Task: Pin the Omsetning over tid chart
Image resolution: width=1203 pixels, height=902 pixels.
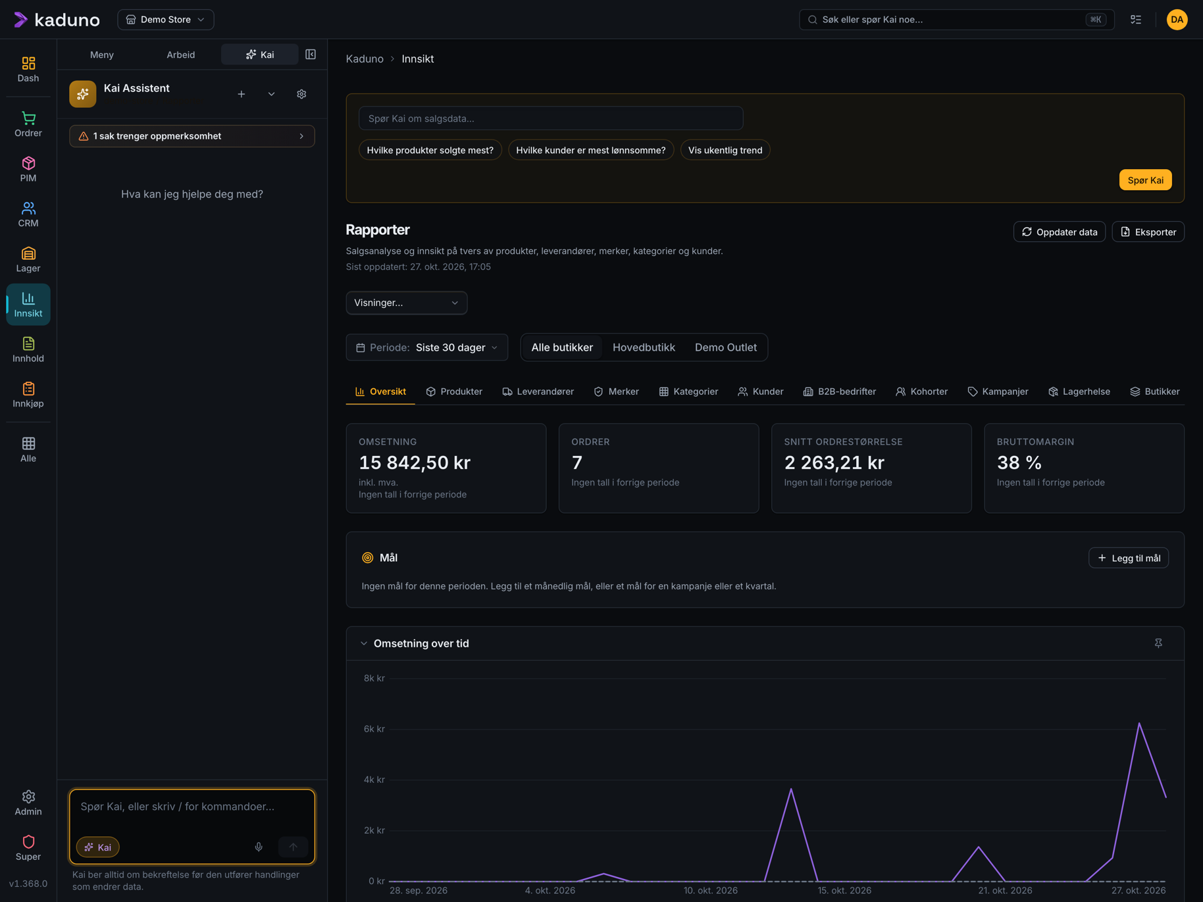Action: 1158,643
